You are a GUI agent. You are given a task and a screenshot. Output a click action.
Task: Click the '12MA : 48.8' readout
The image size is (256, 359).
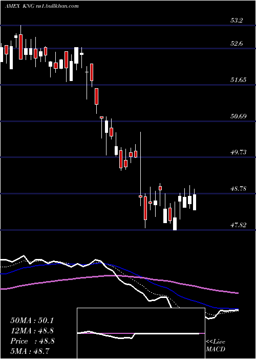[x=32, y=331]
